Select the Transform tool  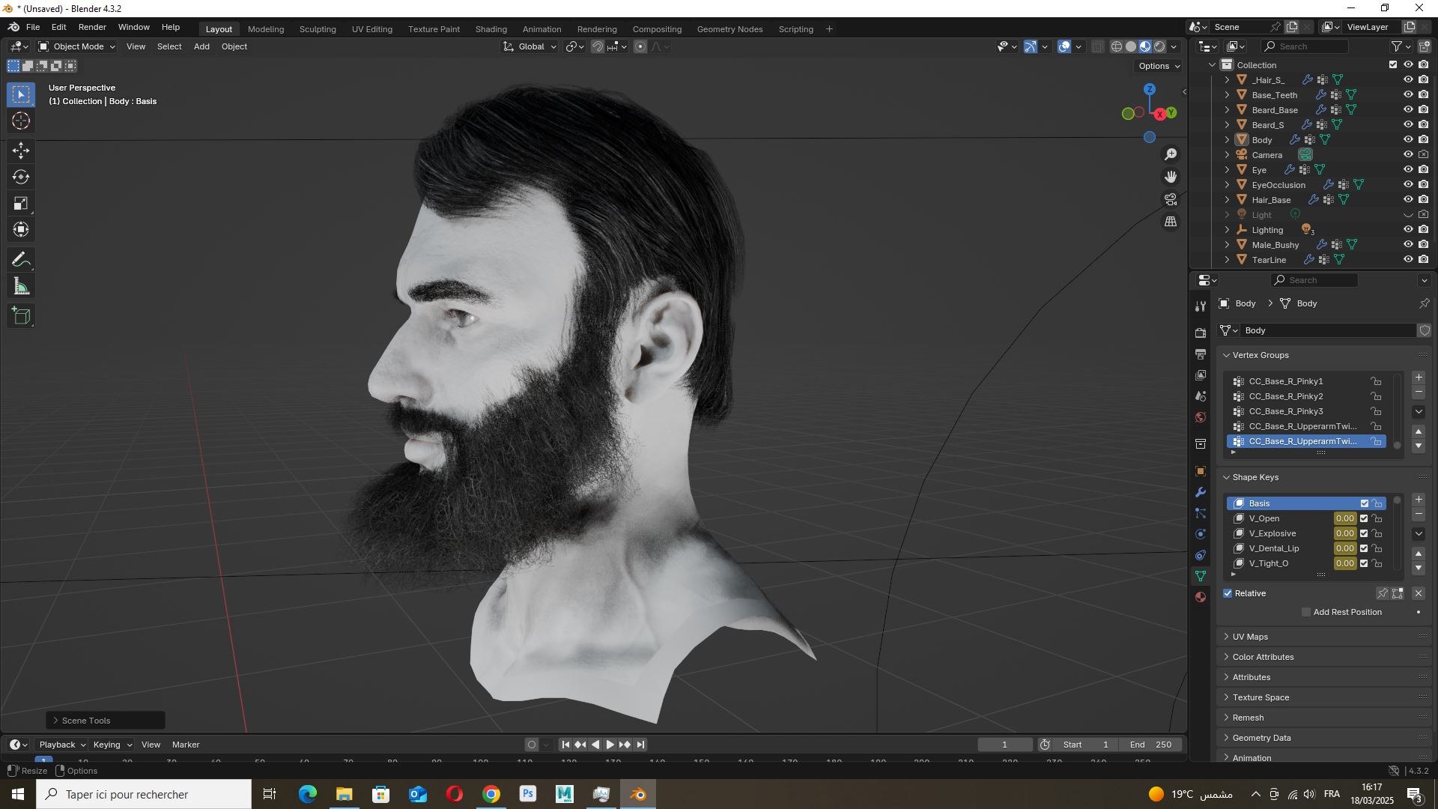pyautogui.click(x=21, y=229)
